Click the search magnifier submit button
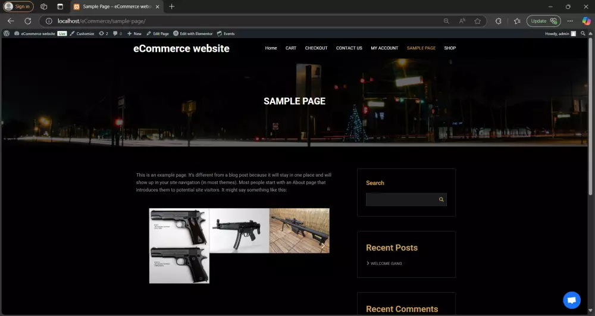 [441, 199]
